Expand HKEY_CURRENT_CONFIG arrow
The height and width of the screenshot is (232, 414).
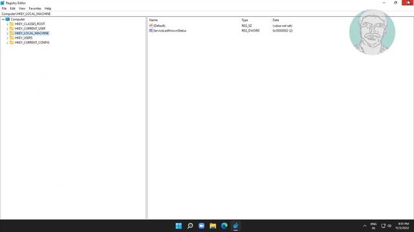pos(7,43)
